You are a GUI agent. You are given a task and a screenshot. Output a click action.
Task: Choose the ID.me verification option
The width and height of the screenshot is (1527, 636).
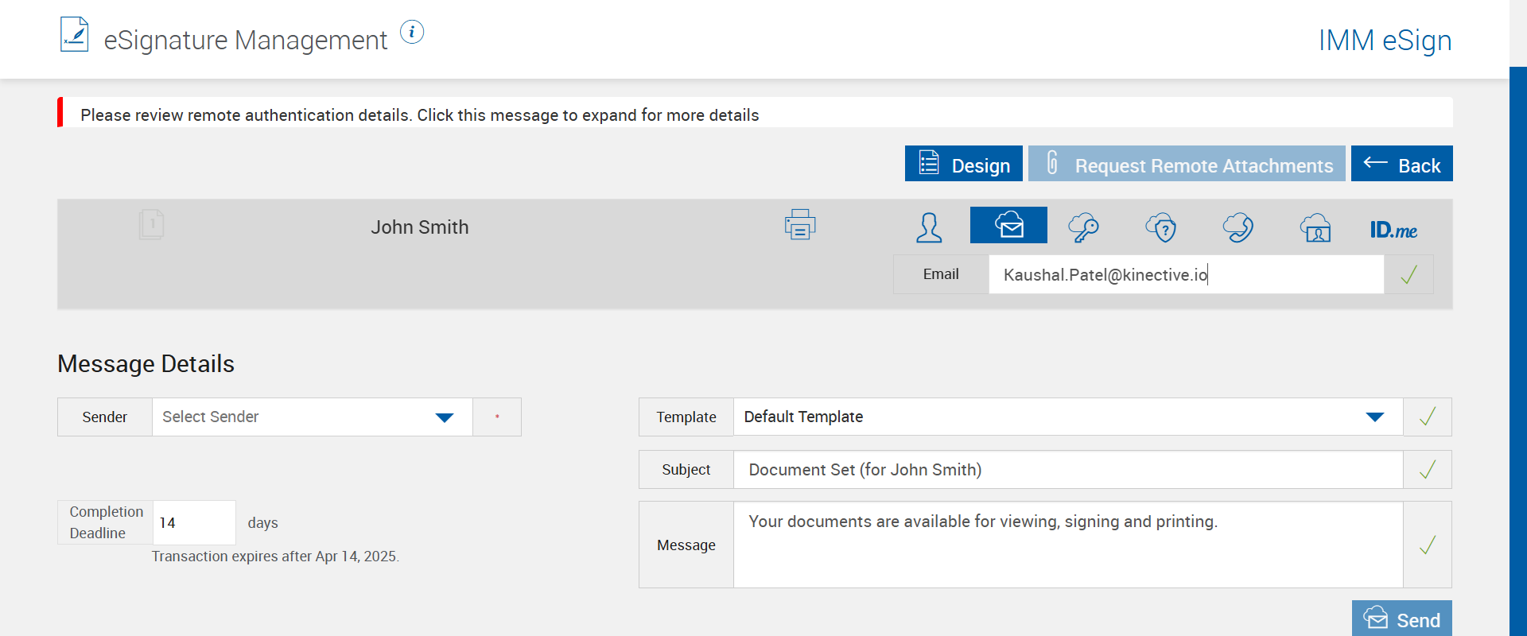point(1393,230)
